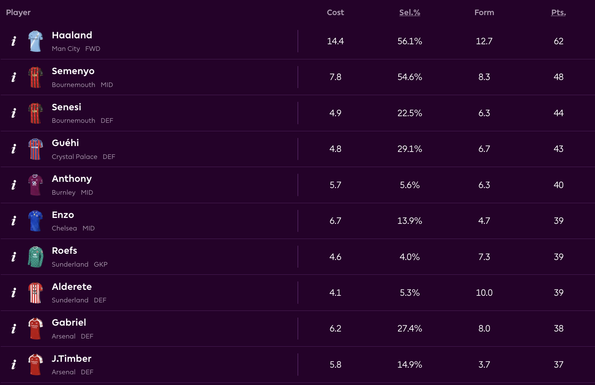The height and width of the screenshot is (385, 595).
Task: Click the info icon beside J.Timber
Action: pos(14,365)
